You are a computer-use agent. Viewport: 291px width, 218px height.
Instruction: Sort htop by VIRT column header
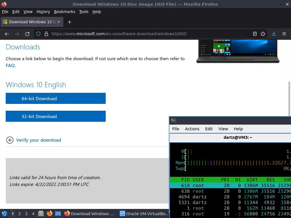coord(252,180)
